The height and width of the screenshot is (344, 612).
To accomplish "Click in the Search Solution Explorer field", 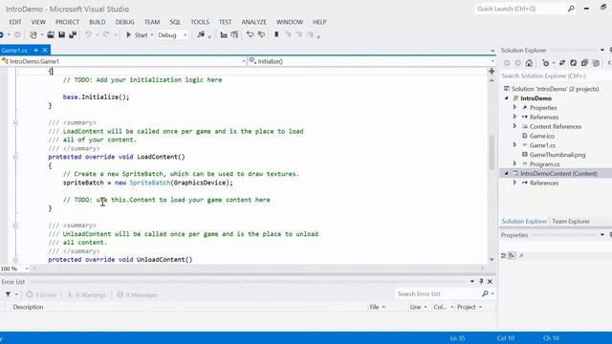I will tap(555, 76).
